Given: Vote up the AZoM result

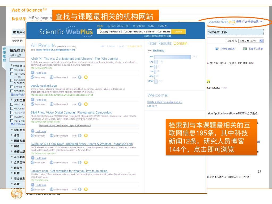Looking at the screenshot, I should tap(80, 77).
